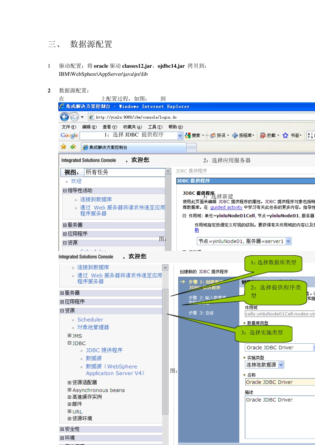Click the JDBC 提供程序 breadcrumb text
This screenshot has height=445, width=315.
191,171
